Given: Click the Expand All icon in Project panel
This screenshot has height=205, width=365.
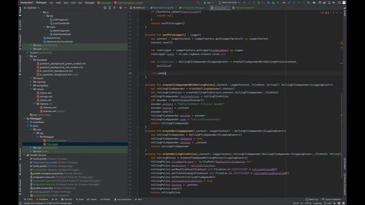Looking at the screenshot, I should 109,7.
